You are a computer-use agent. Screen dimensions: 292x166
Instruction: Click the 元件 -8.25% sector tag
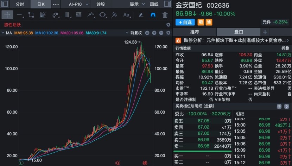pyautogui.click(x=275, y=22)
